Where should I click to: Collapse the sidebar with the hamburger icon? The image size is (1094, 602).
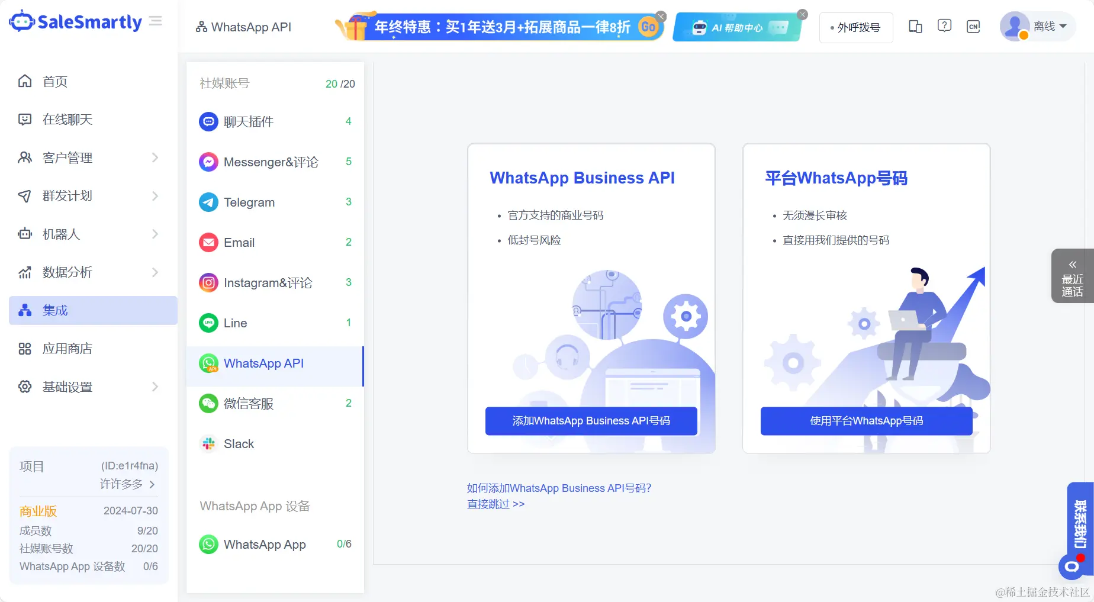(156, 21)
